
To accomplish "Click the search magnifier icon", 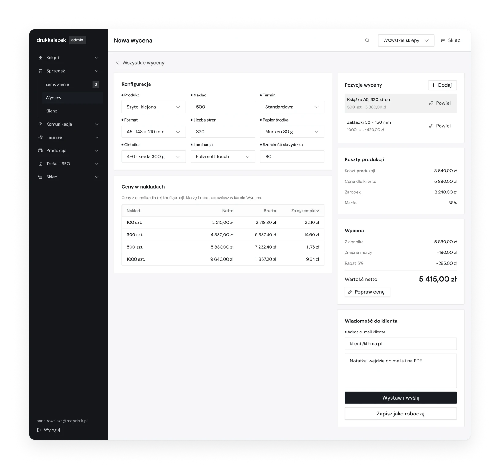I will click(367, 40).
